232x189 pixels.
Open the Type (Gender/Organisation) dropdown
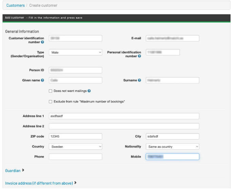point(75,52)
